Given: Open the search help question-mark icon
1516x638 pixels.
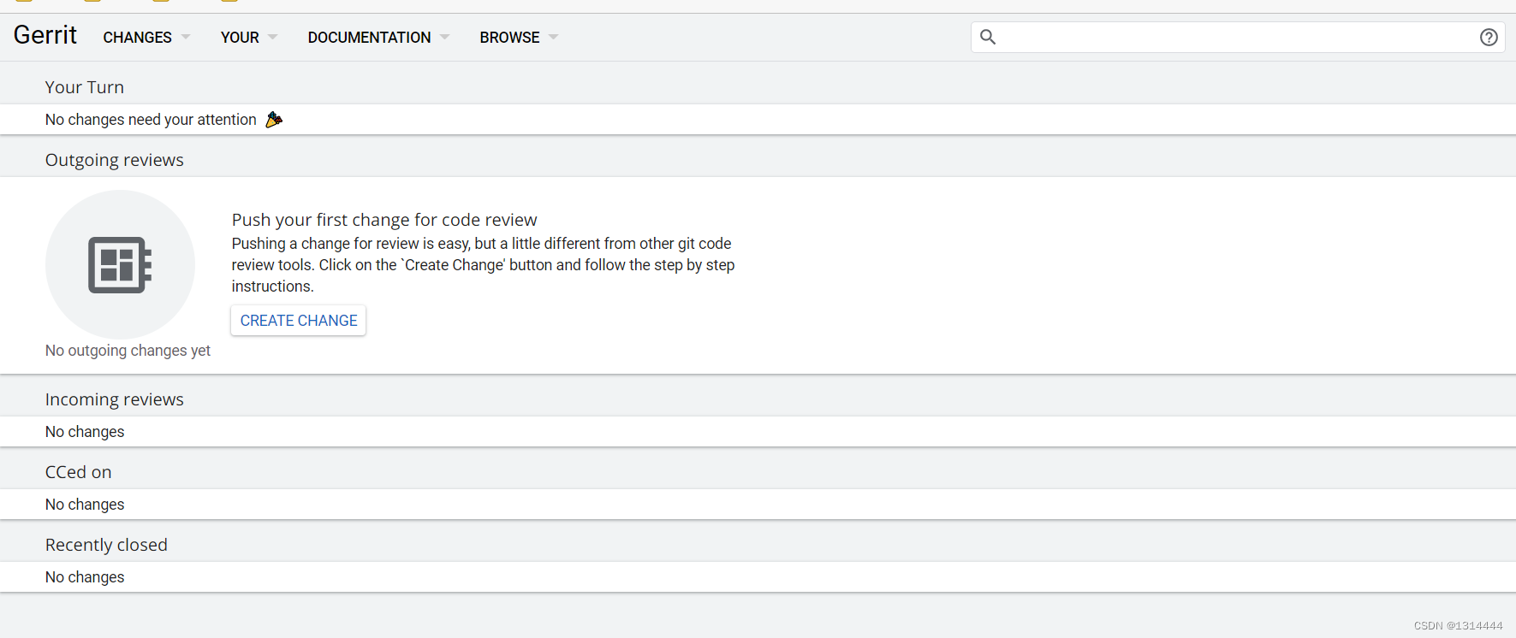Looking at the screenshot, I should pyautogui.click(x=1489, y=37).
